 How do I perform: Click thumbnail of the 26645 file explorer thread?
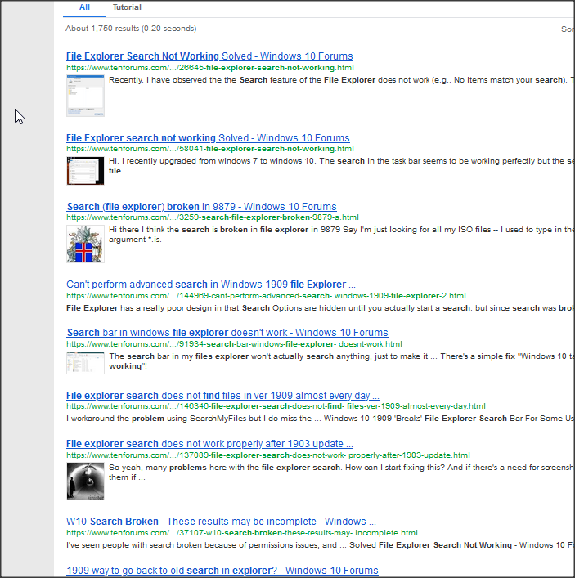[85, 96]
